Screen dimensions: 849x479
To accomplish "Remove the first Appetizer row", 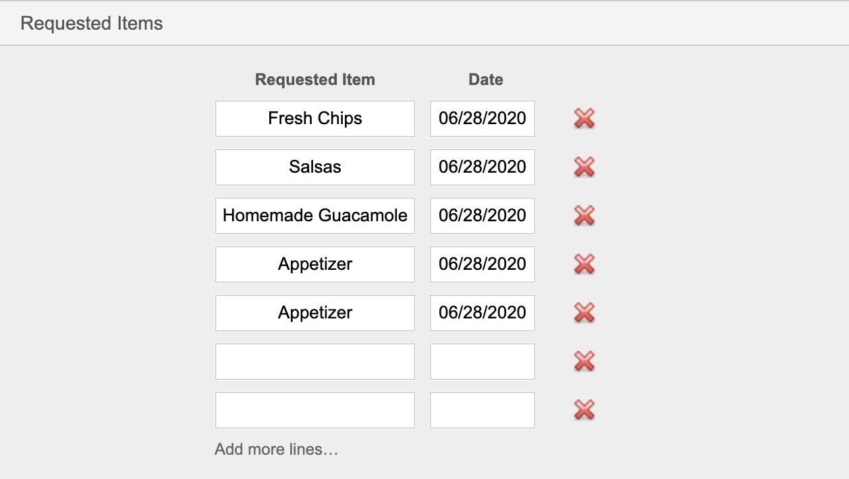I will (584, 264).
